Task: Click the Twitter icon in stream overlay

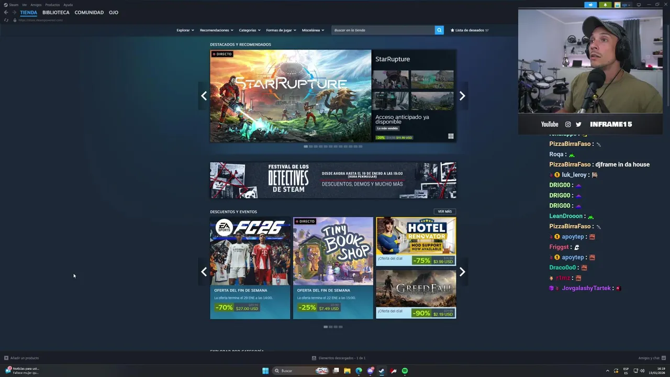Action: point(578,124)
